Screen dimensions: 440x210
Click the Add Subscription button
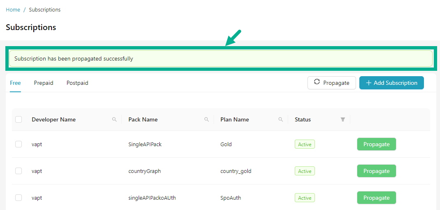(391, 83)
